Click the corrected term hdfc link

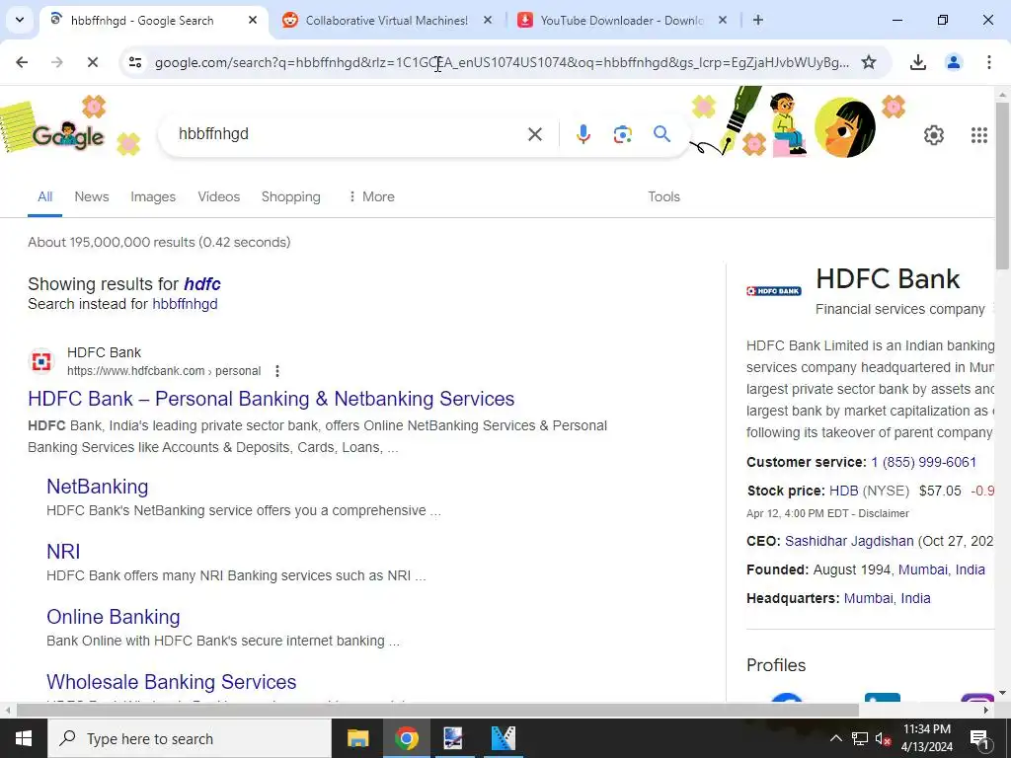pos(202,283)
